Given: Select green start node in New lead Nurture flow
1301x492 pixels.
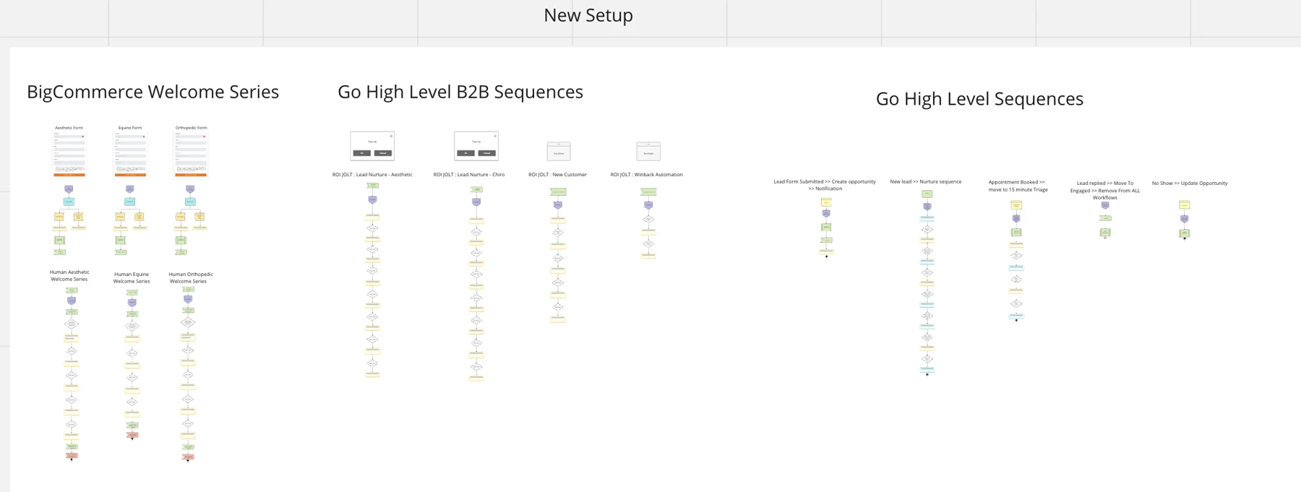Looking at the screenshot, I should 927,194.
